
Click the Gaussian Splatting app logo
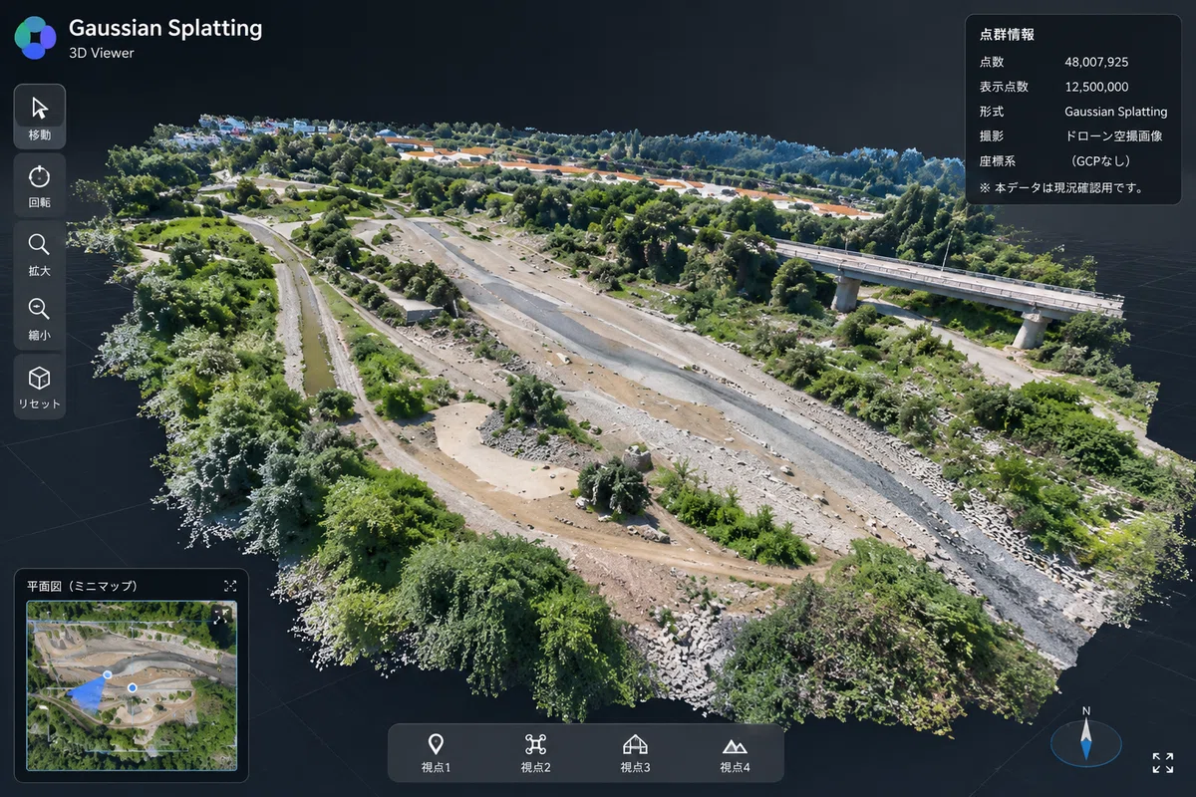click(35, 38)
